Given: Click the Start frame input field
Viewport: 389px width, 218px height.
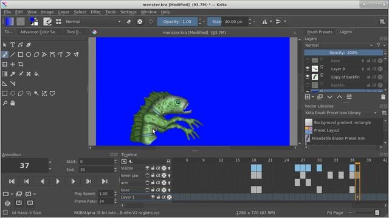Looking at the screenshot, I should (x=96, y=162).
